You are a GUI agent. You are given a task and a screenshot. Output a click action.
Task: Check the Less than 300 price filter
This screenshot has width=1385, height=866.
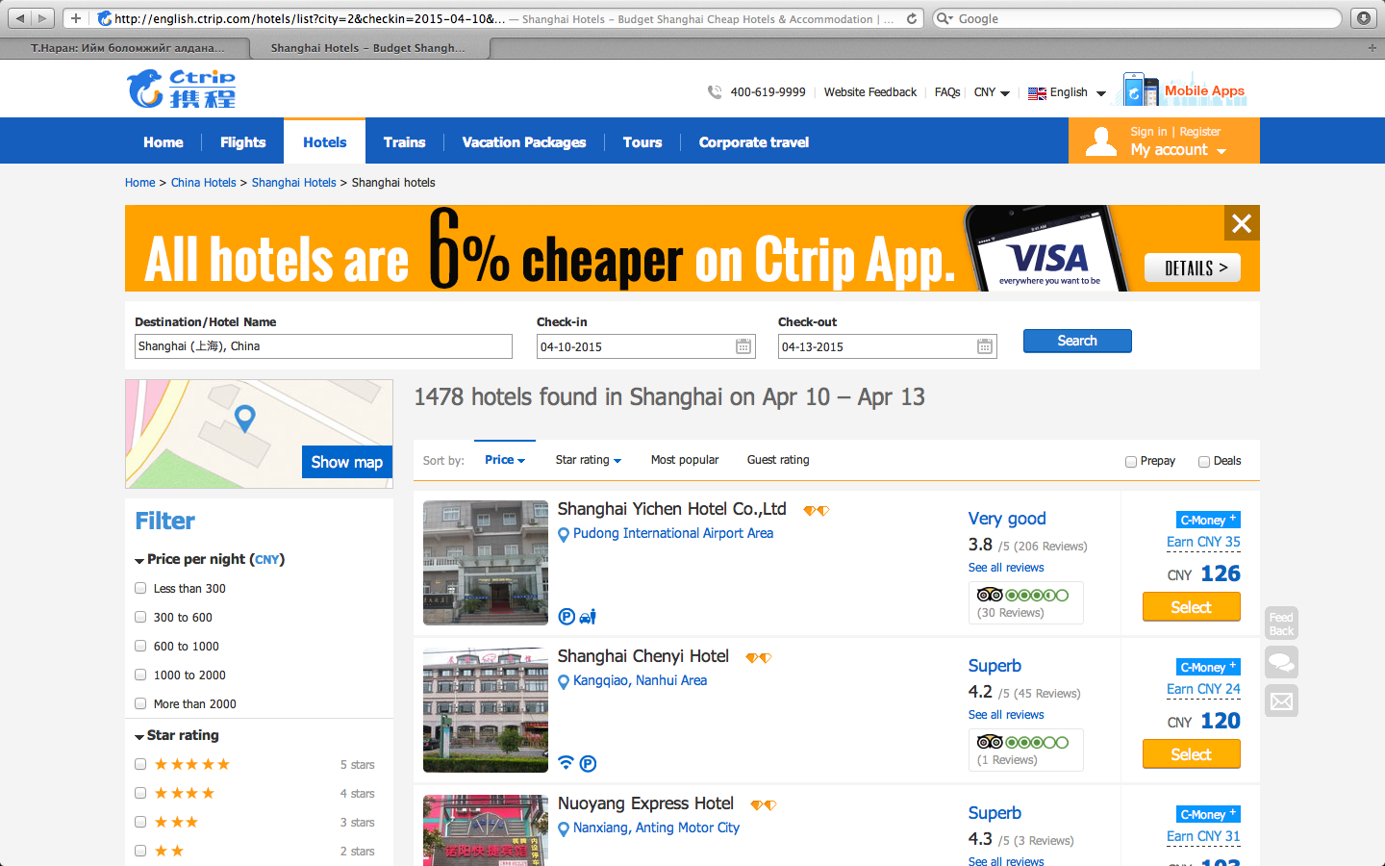tap(140, 588)
